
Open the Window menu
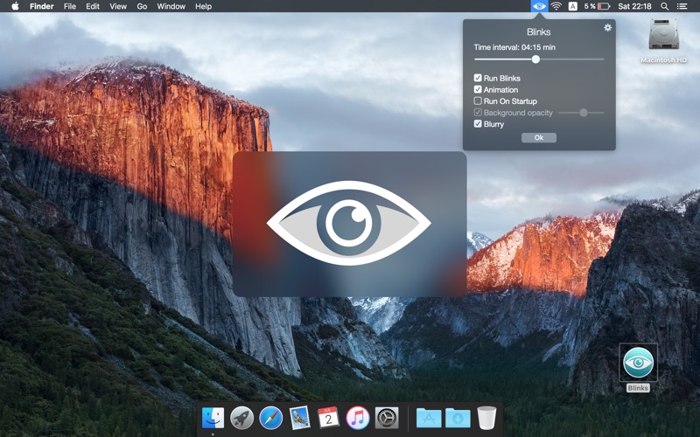(x=171, y=6)
